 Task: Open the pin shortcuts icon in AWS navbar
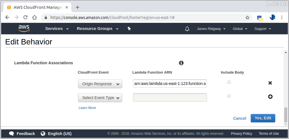[x=129, y=29]
